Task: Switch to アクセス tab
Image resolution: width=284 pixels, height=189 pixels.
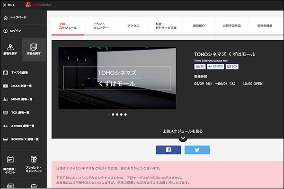Action: click(x=133, y=26)
